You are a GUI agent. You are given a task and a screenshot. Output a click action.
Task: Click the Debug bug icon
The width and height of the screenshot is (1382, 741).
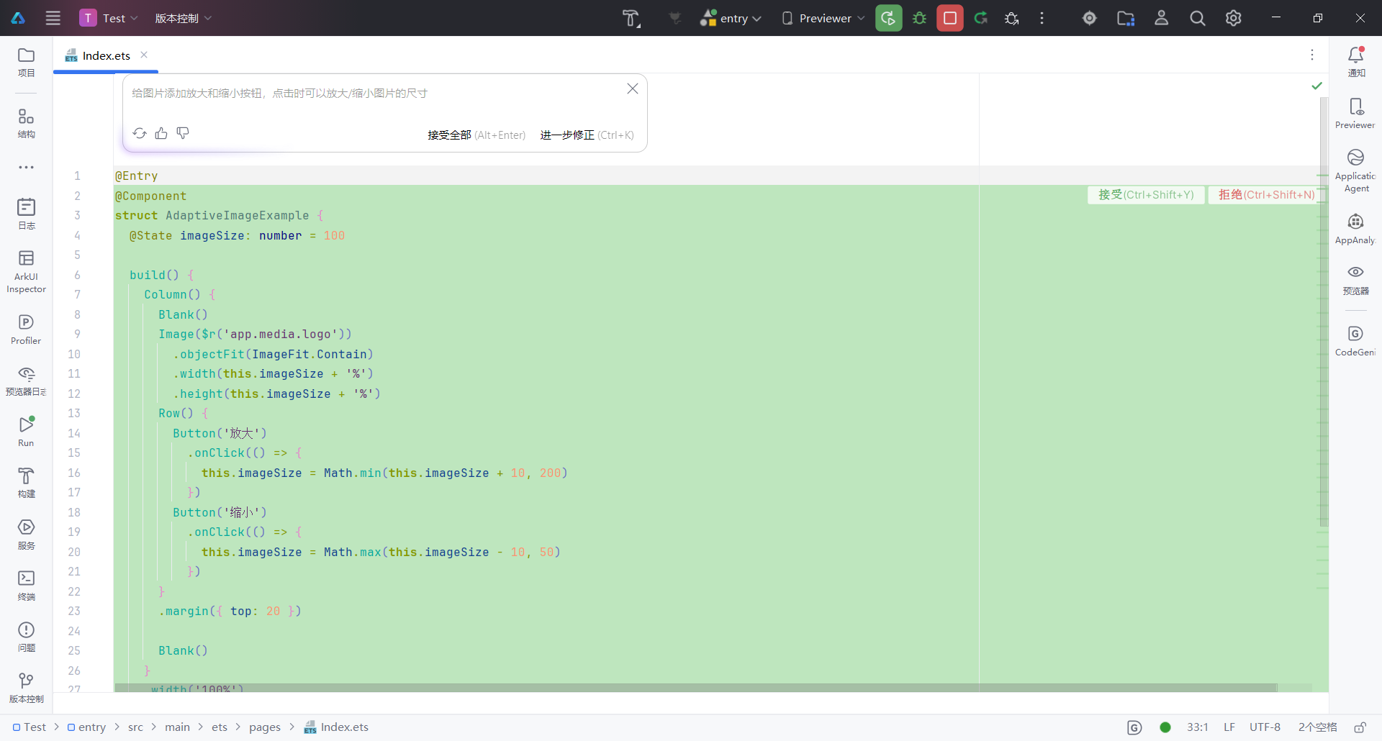click(919, 18)
